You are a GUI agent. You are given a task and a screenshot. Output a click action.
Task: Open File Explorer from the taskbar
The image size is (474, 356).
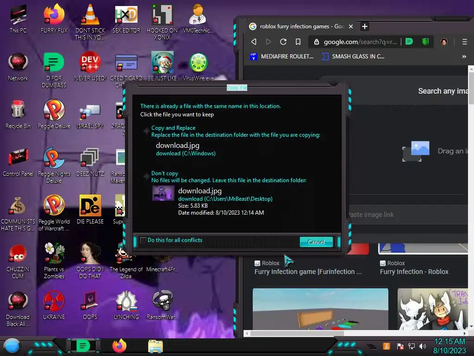156,346
